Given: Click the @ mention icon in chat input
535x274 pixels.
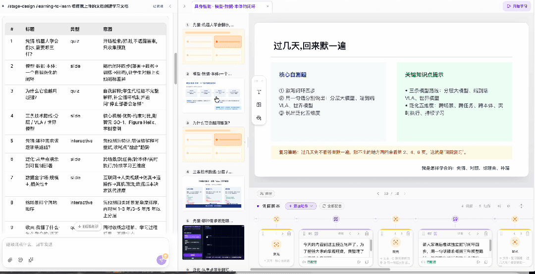Looking at the screenshot, I should [x=20, y=260].
